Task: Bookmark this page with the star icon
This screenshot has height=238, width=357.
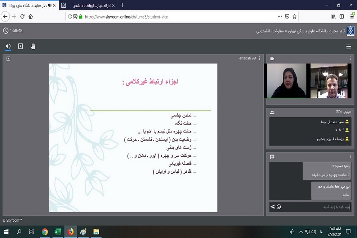Action: (x=295, y=16)
